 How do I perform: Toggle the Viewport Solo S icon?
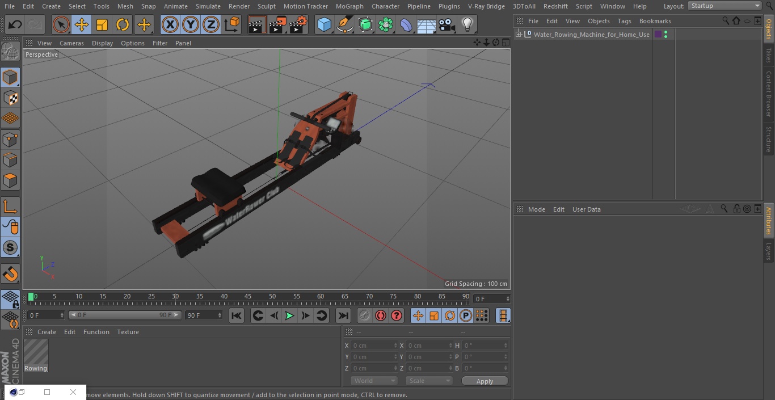[10, 247]
